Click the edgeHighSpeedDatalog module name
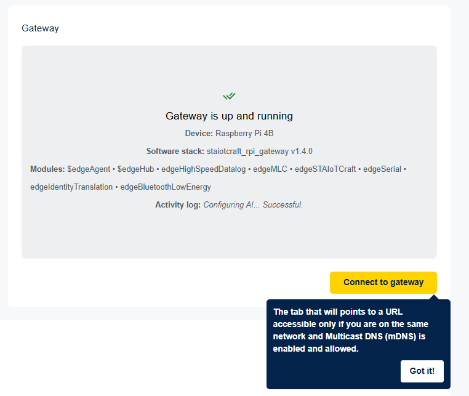This screenshot has height=396, width=469. pos(204,169)
